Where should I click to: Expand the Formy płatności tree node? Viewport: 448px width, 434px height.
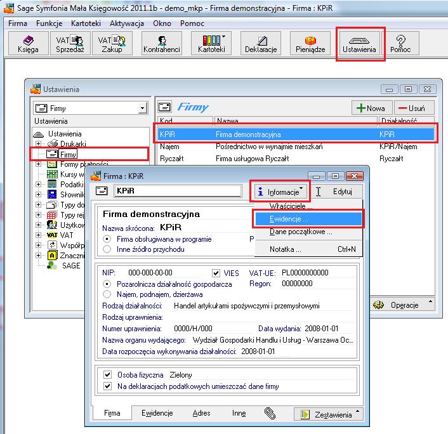click(38, 164)
